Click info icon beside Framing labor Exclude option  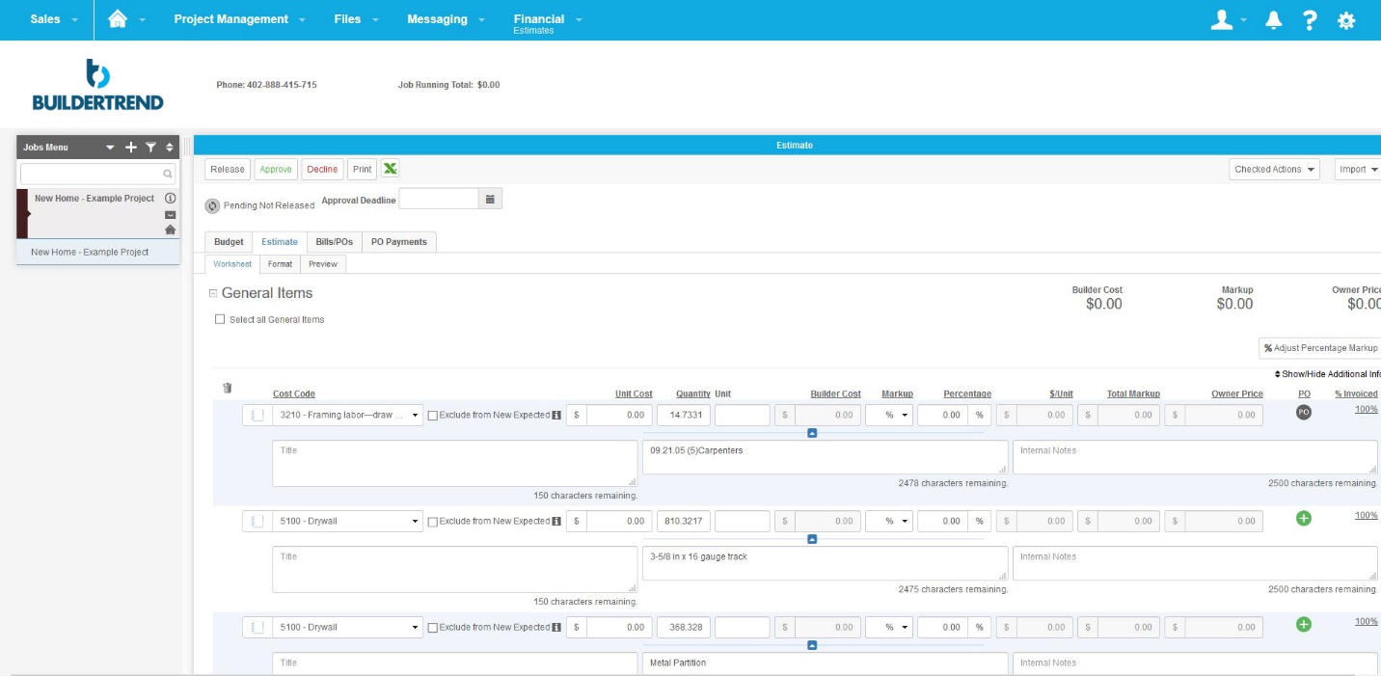coord(556,415)
